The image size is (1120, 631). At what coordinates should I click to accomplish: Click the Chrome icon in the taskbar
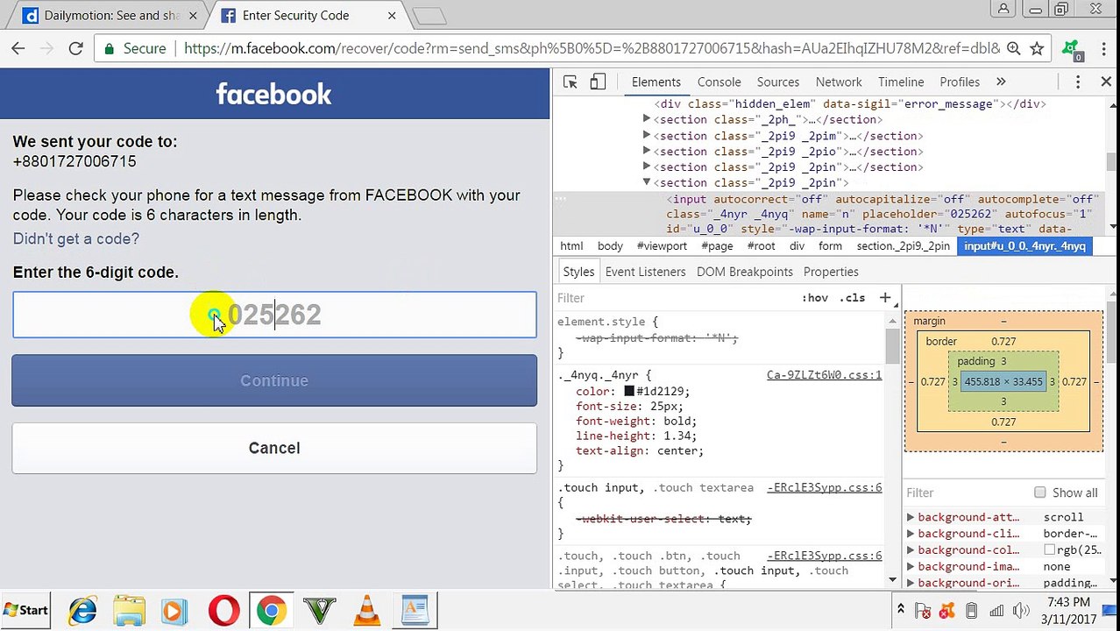271,610
